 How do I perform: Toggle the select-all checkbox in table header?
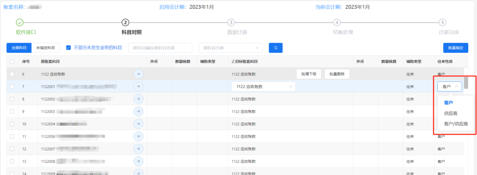tap(12, 62)
